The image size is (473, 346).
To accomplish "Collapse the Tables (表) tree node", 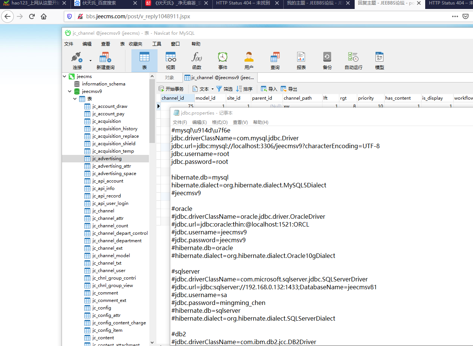I will 75,99.
